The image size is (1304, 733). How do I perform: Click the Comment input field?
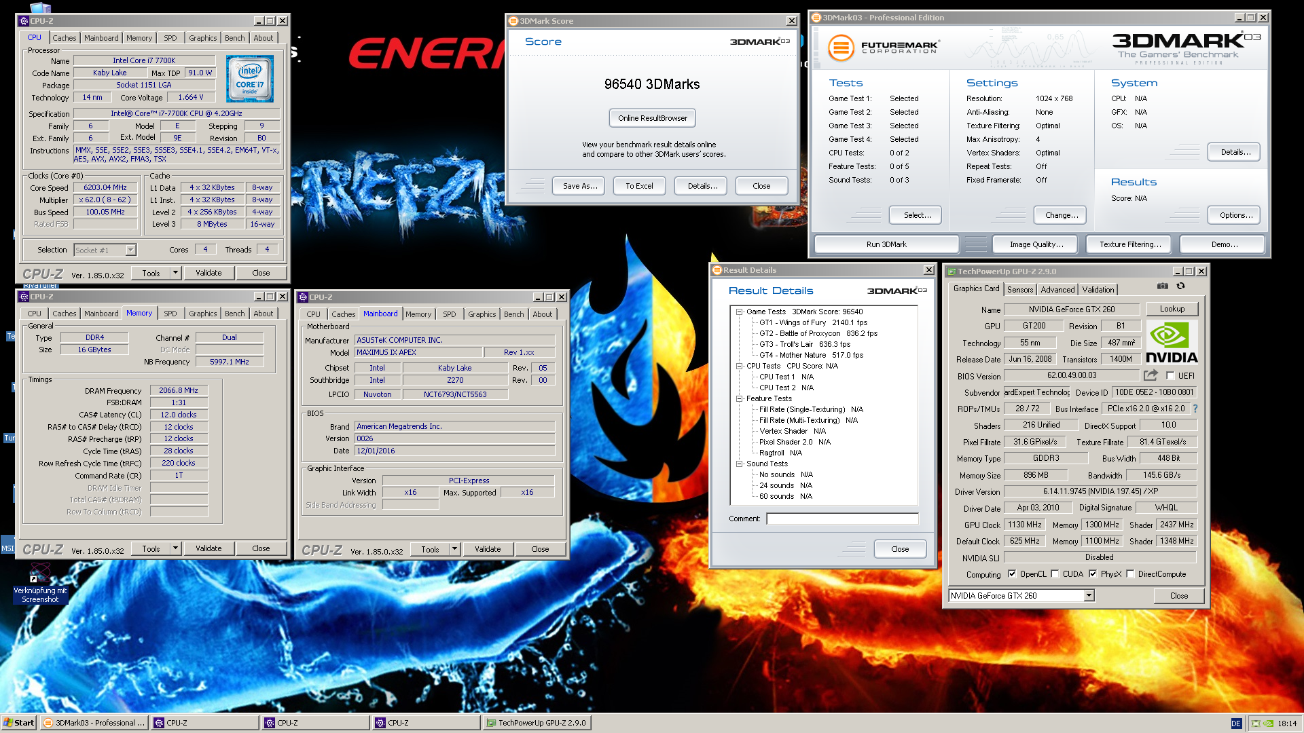coord(842,519)
